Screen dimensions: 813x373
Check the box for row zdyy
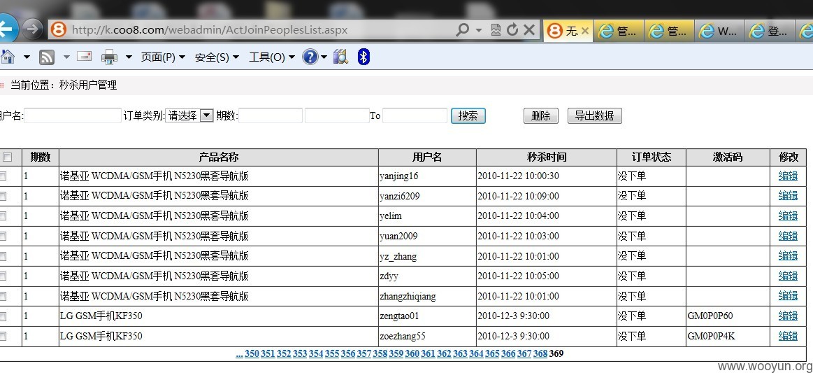[x=2, y=276]
